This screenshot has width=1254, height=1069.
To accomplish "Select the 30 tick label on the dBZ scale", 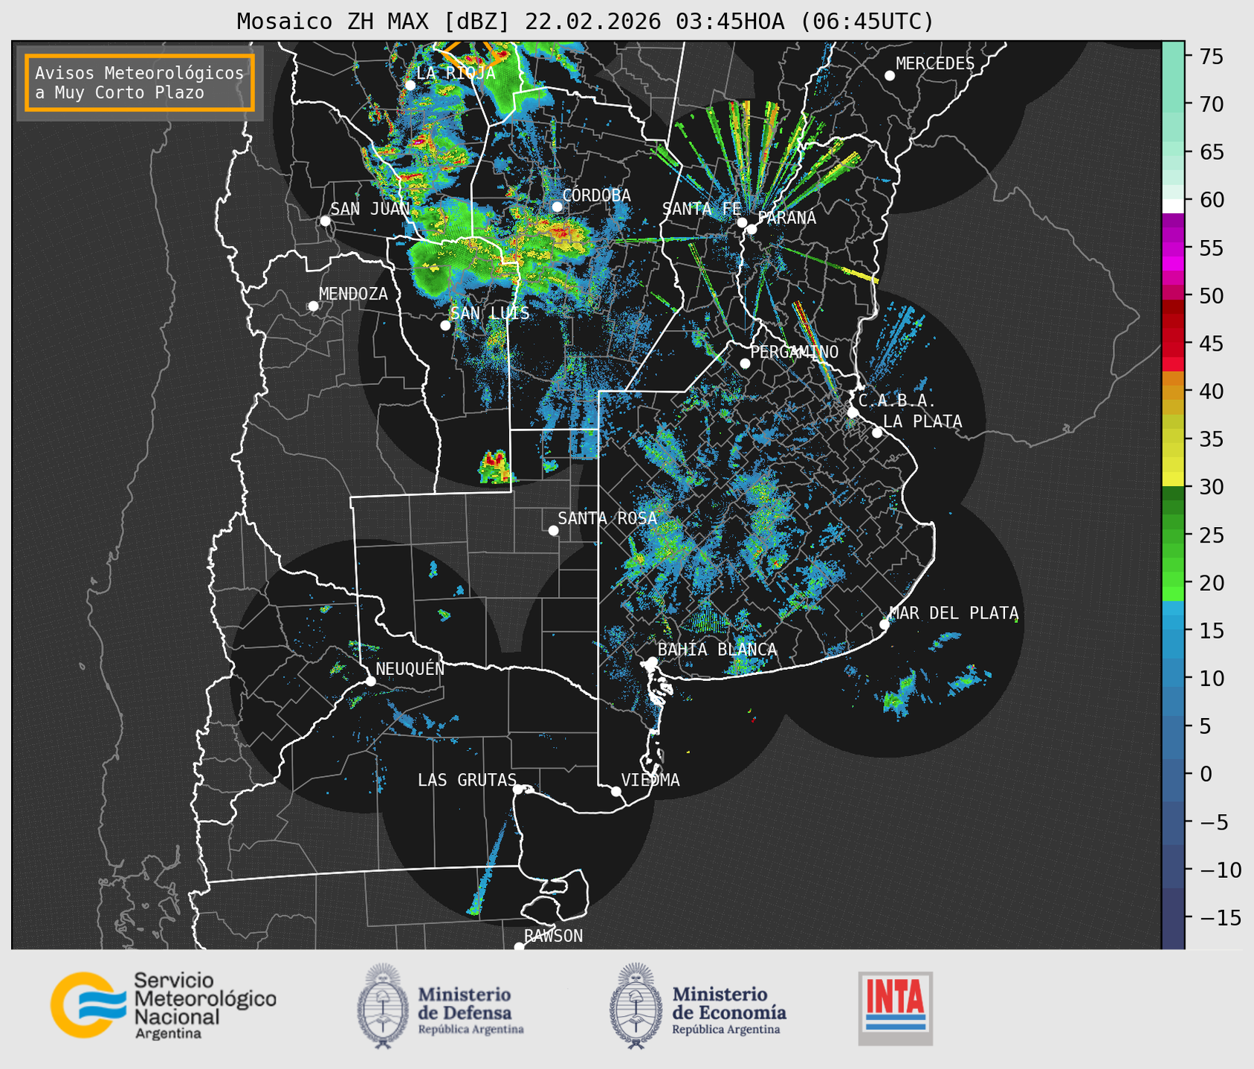I will (1211, 487).
